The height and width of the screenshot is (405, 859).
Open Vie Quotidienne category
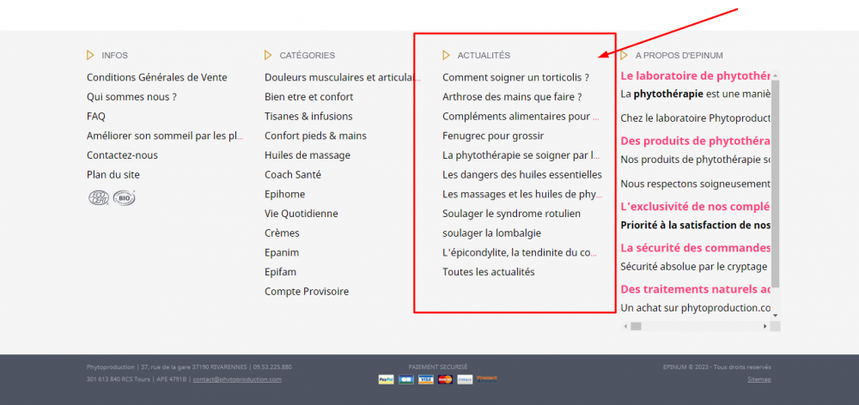(x=302, y=214)
